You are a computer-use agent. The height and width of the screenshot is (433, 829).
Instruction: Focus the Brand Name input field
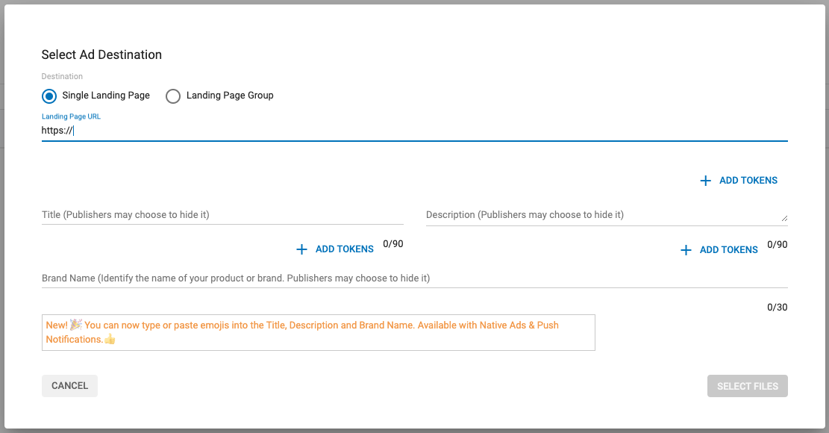coord(414,278)
